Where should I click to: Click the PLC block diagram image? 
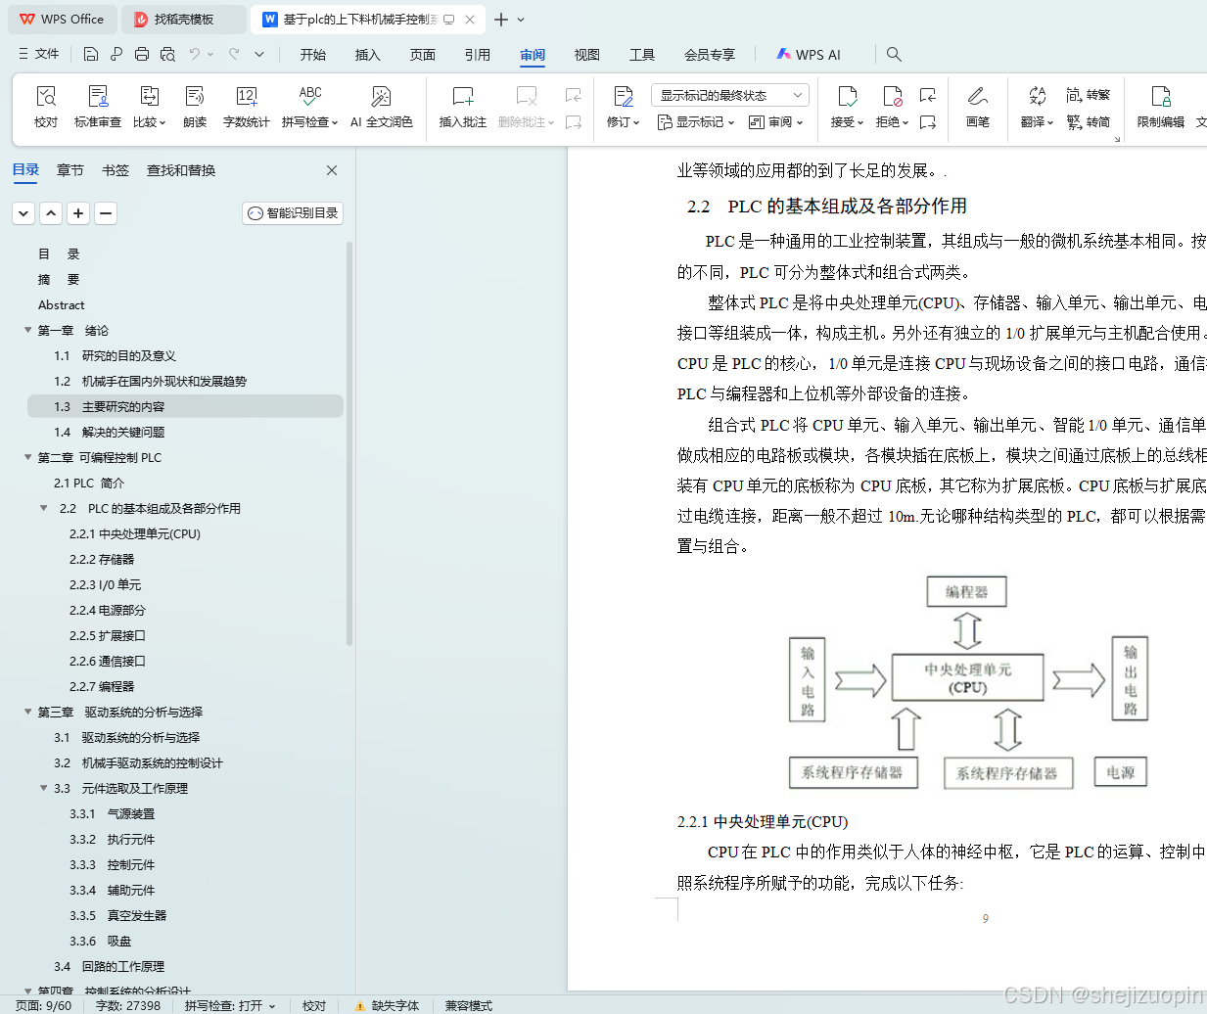[x=967, y=682]
